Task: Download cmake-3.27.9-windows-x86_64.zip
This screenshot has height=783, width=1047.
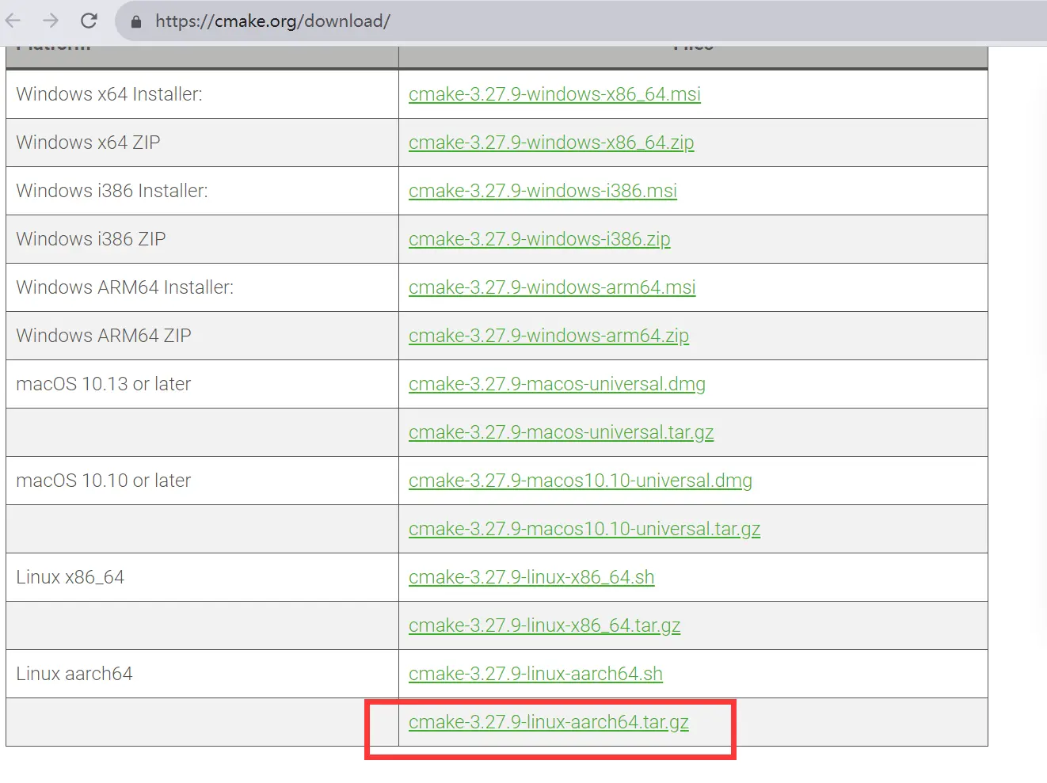Action: coord(551,143)
